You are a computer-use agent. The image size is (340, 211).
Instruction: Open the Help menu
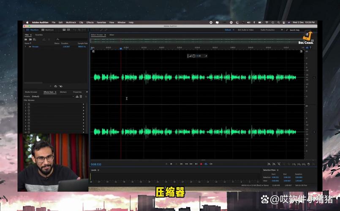pyautogui.click(x=131, y=22)
